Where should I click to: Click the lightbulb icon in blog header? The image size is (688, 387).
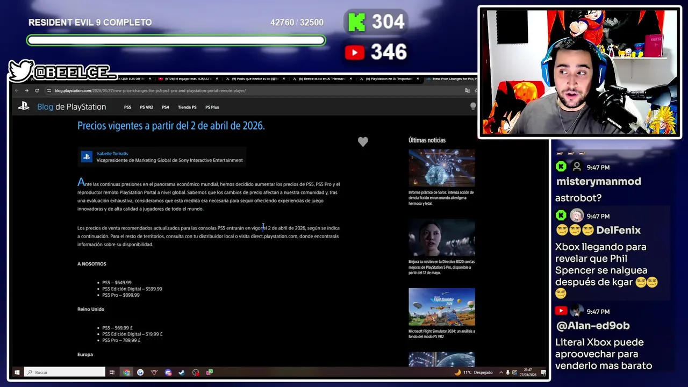473,106
